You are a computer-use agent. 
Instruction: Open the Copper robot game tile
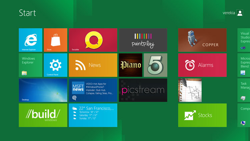202,40
